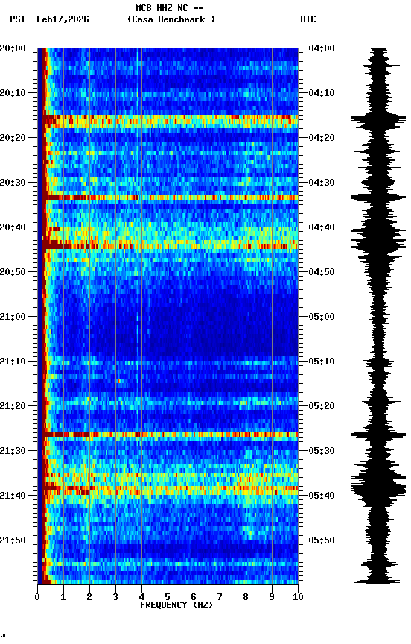Click the '21:30' PST time label
The width and height of the screenshot is (411, 644).
click(13, 452)
